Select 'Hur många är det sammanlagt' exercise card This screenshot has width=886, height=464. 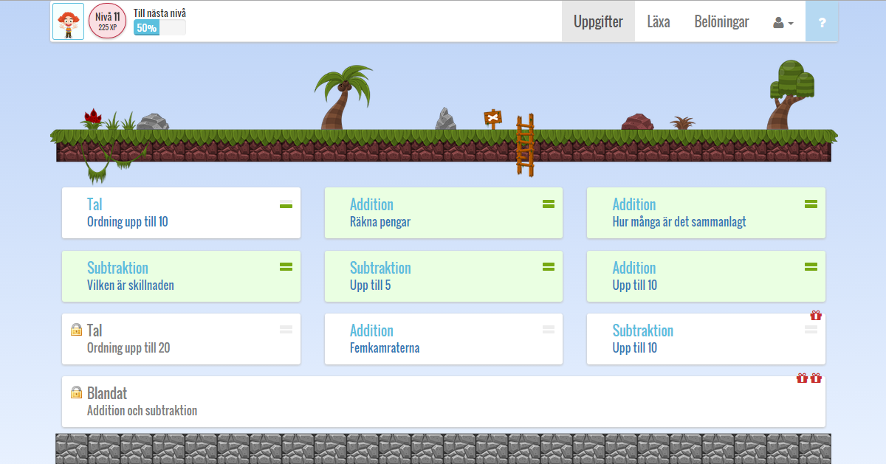click(x=706, y=212)
